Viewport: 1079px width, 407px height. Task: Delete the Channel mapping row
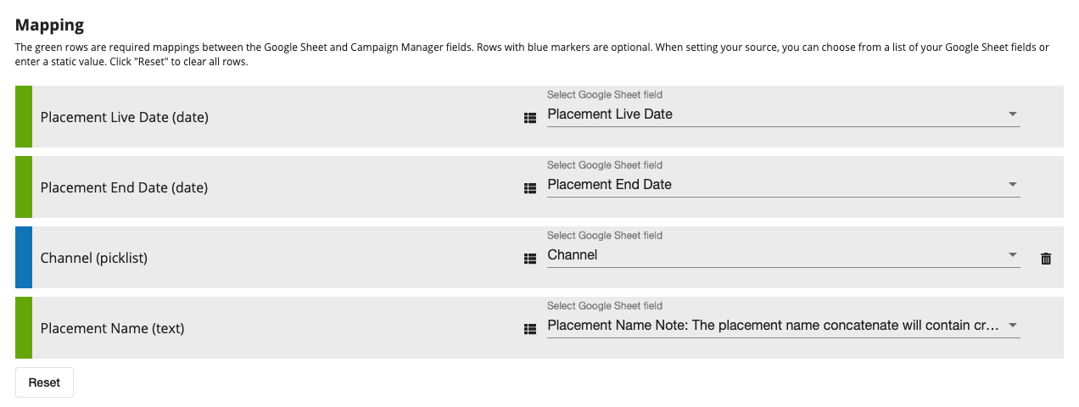(1046, 259)
